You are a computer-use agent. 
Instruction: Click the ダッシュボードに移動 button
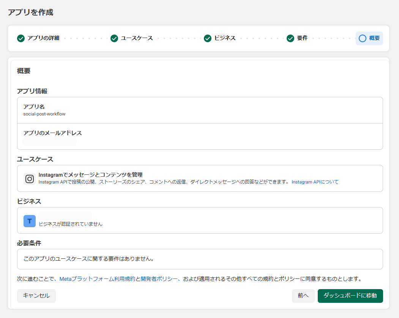(350, 296)
